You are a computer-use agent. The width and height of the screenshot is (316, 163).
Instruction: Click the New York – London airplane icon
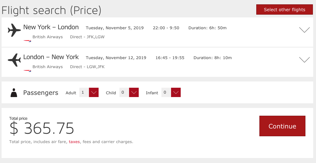click(x=14, y=30)
